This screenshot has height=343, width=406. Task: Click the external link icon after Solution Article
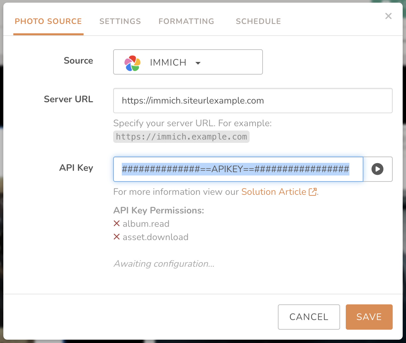312,192
